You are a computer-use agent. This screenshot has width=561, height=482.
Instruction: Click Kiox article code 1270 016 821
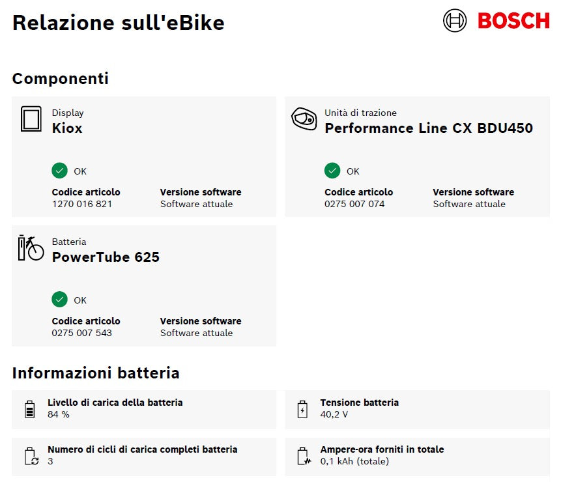click(82, 204)
